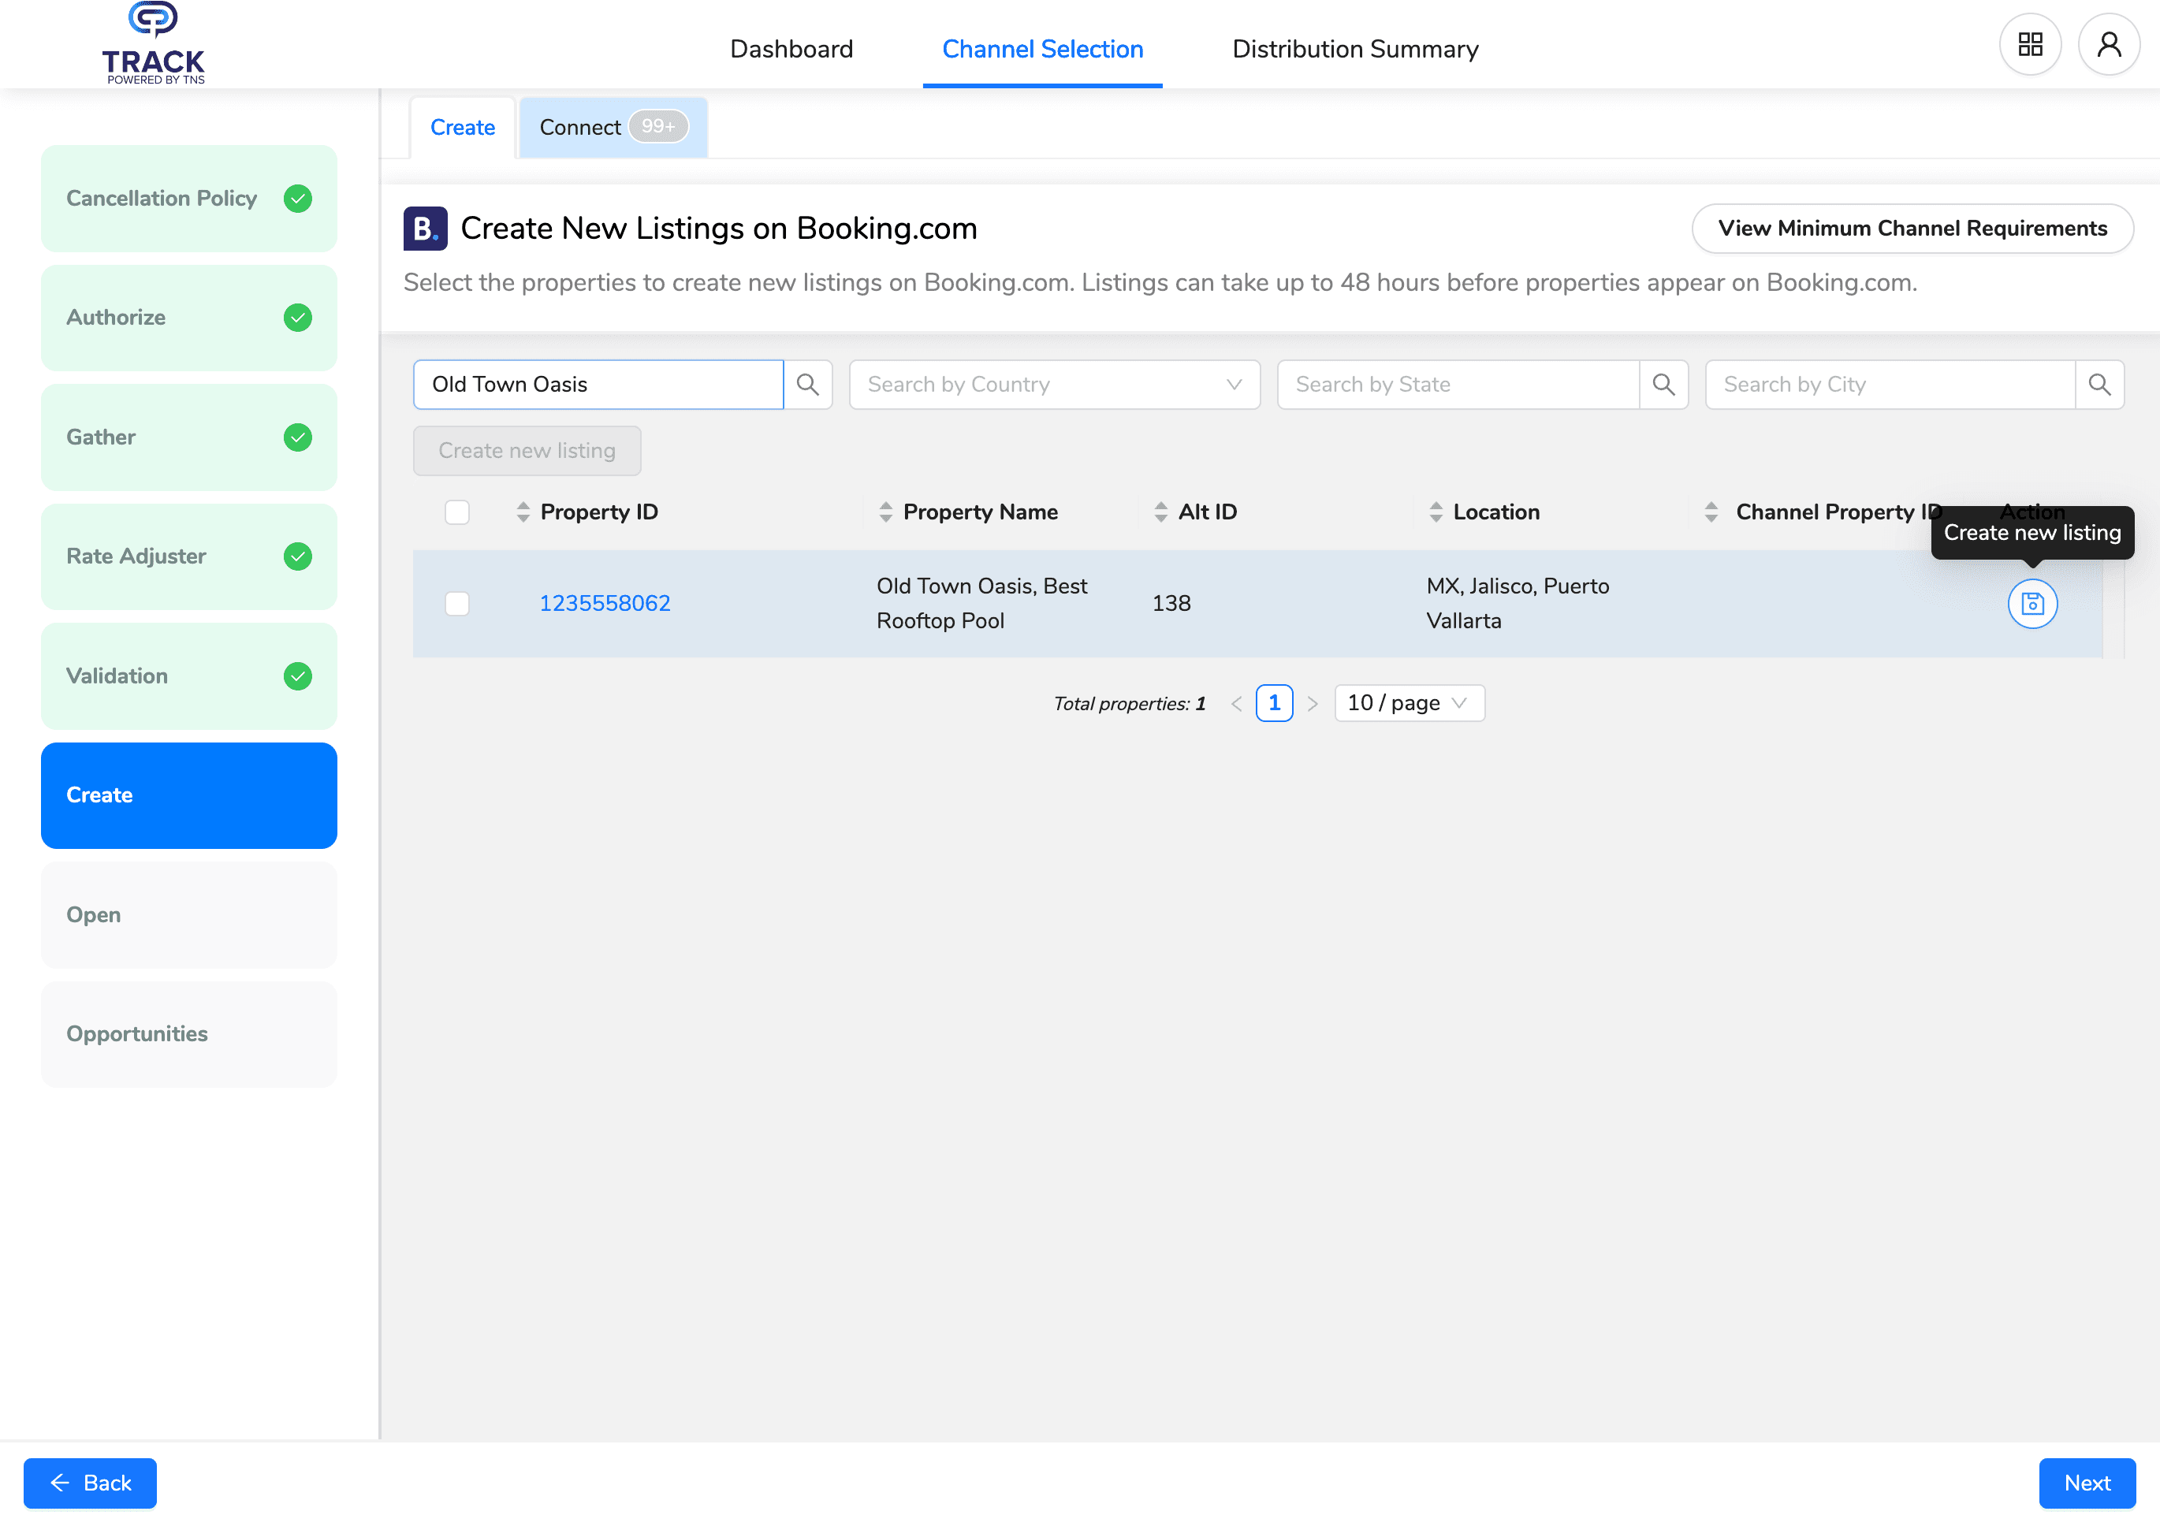This screenshot has height=1526, width=2160.
Task: Click the Next button
Action: (x=2087, y=1483)
